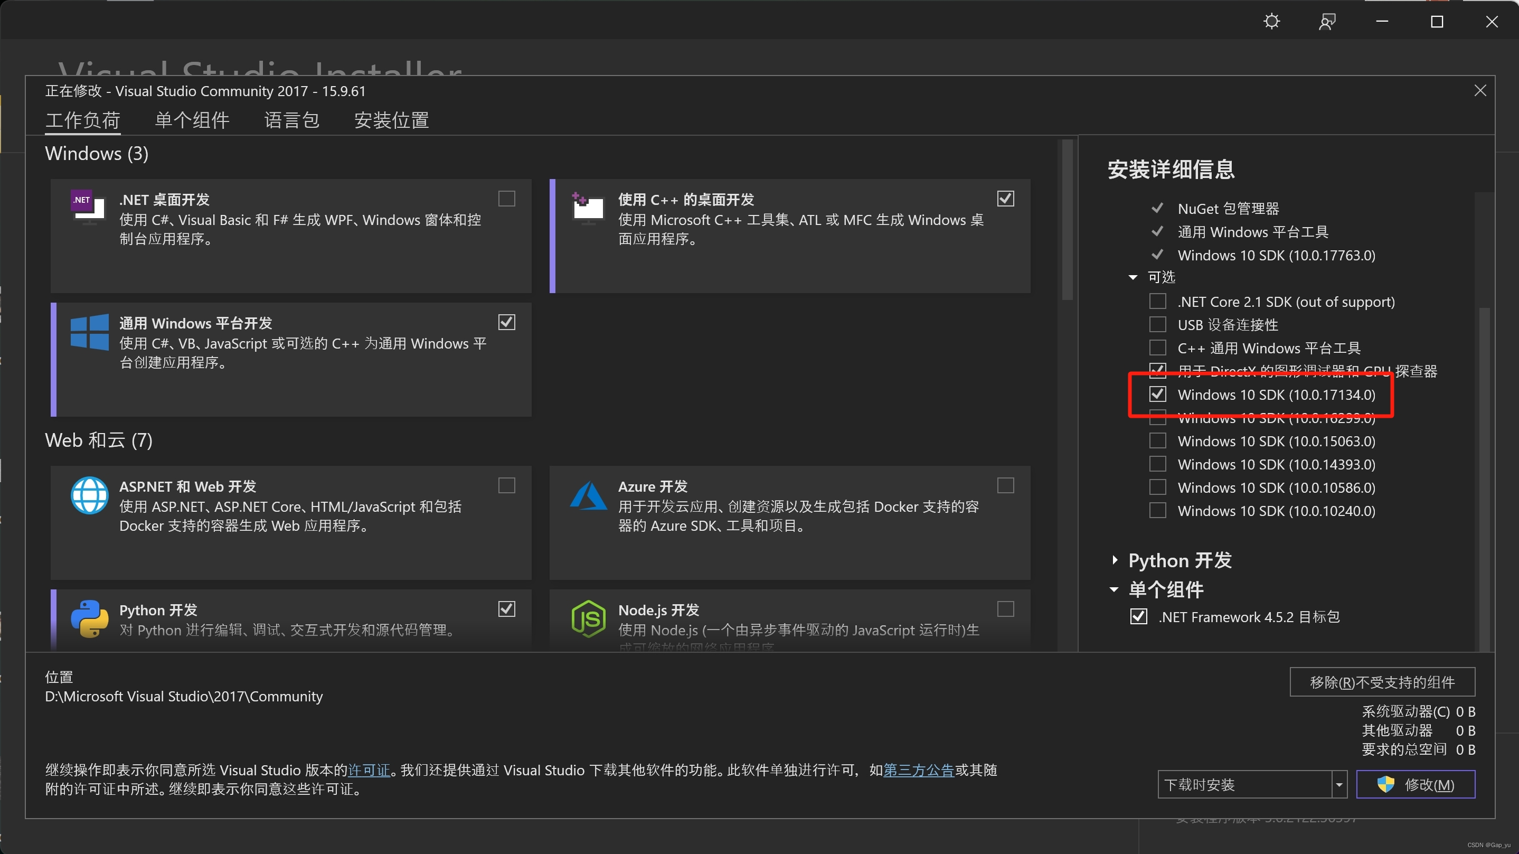Click the 修改(M) button
This screenshot has width=1519, height=854.
pos(1415,784)
